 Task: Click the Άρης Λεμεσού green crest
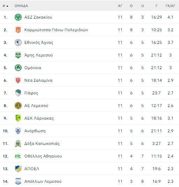coord(18,55)
